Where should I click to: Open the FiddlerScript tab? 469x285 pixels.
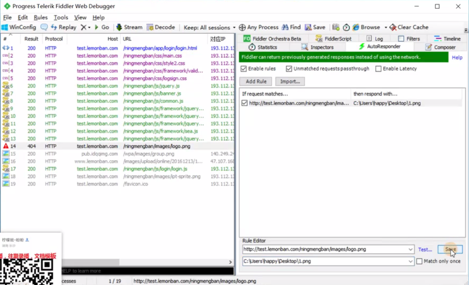pyautogui.click(x=334, y=39)
